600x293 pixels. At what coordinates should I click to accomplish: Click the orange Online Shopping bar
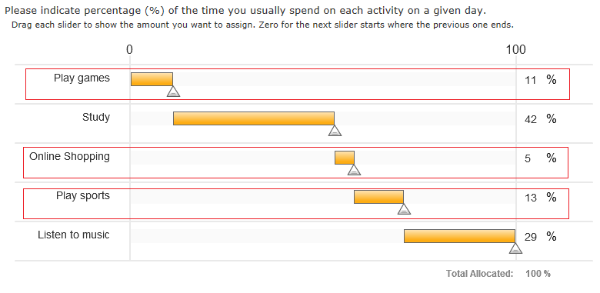(345, 158)
